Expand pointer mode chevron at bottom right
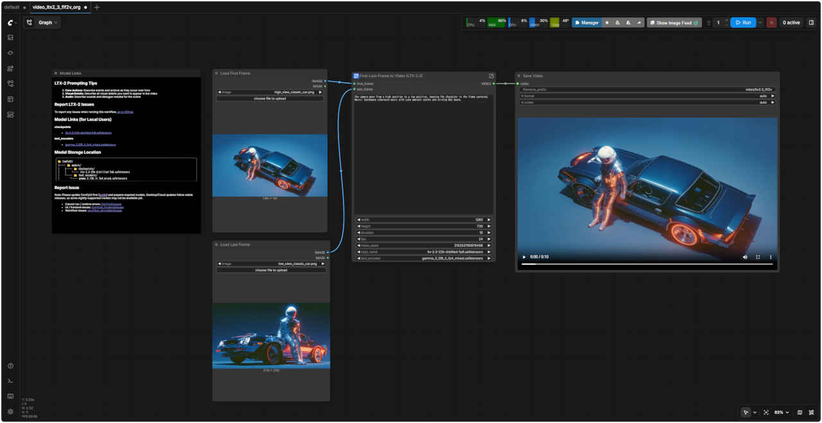Screen dimensions: 822x423 (755, 412)
